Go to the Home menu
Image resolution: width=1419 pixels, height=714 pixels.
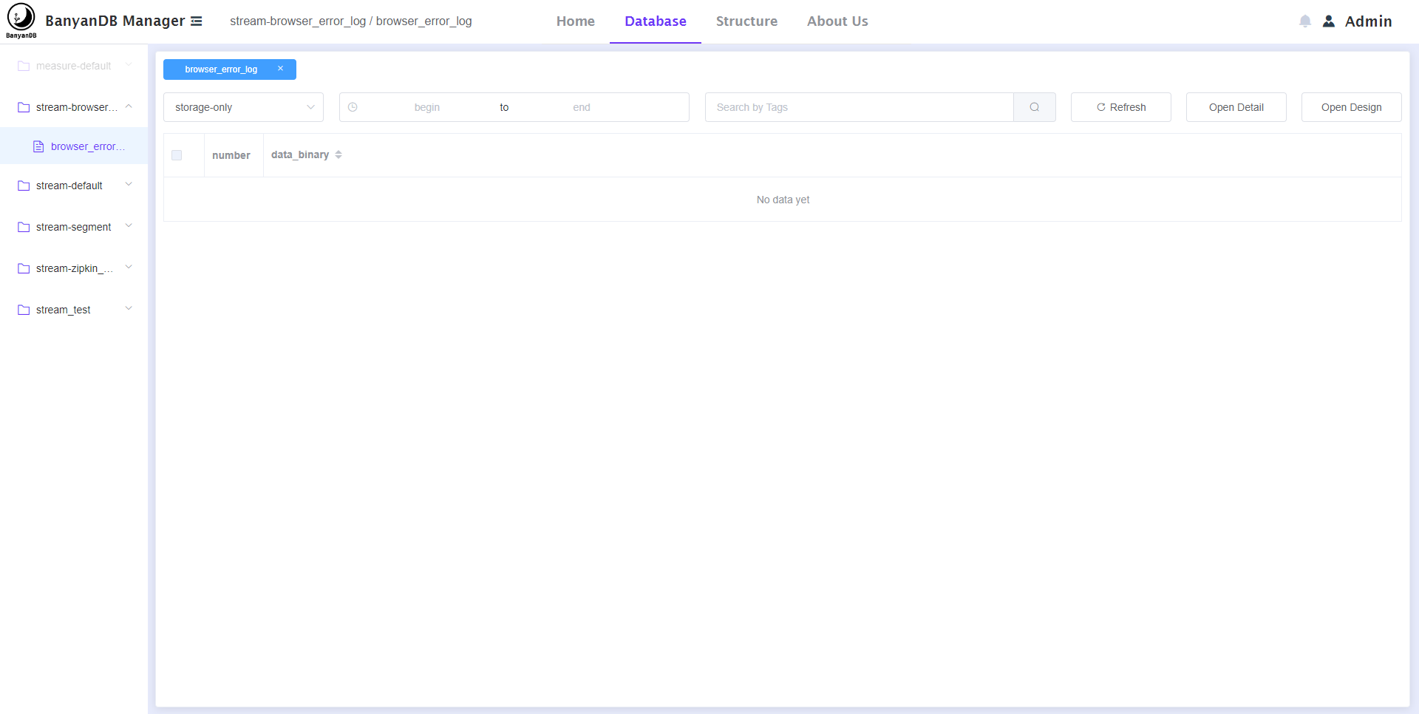(x=576, y=21)
